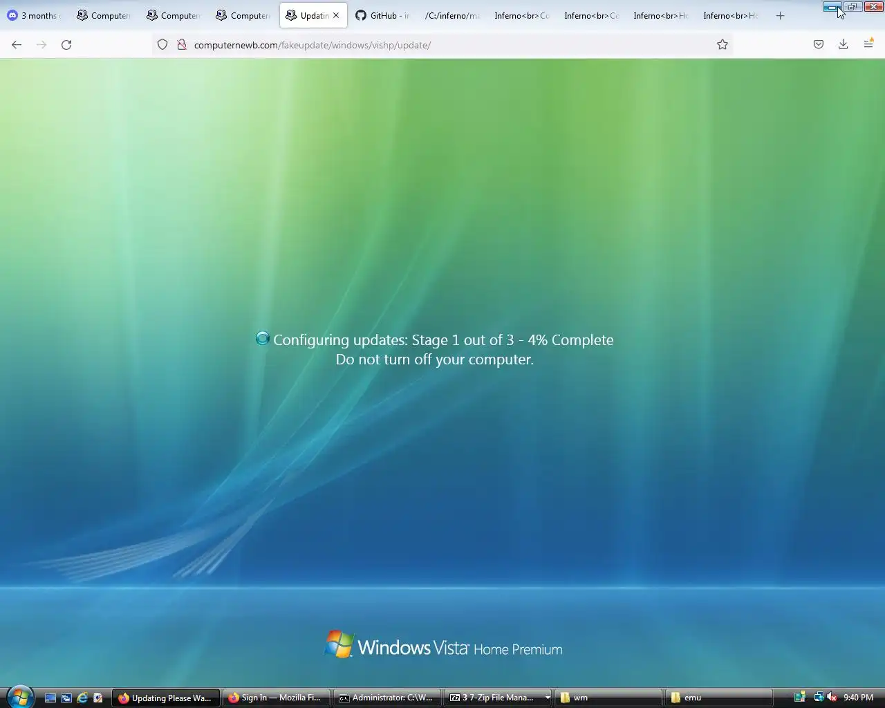Viewport: 885px width, 708px height.
Task: Reload the current page
Action: (66, 45)
